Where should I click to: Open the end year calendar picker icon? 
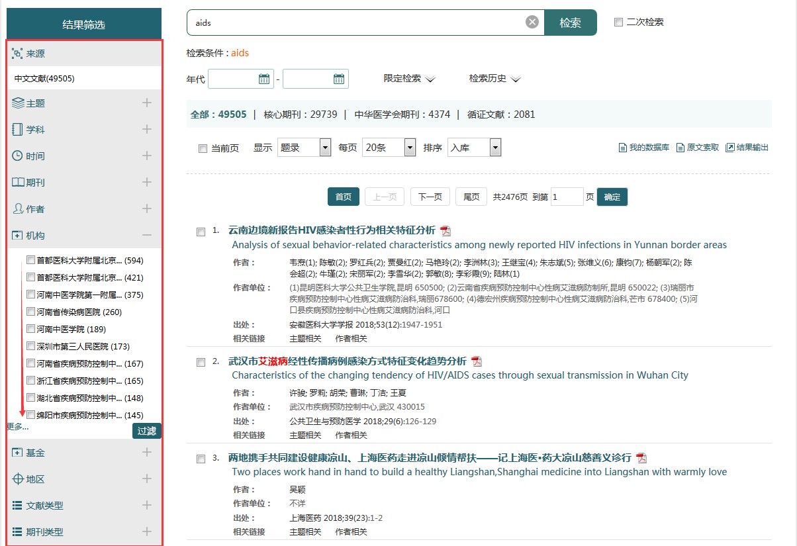coord(339,79)
